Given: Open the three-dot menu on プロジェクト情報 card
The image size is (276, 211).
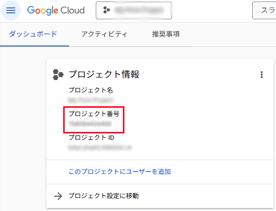Looking at the screenshot, I should tap(262, 75).
